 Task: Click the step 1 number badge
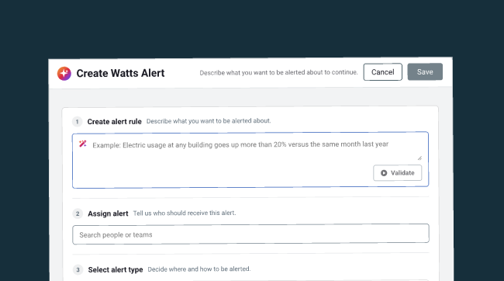point(77,122)
